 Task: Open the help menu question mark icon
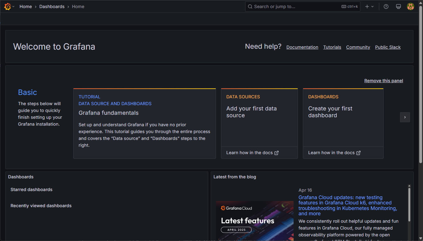pos(386,6)
